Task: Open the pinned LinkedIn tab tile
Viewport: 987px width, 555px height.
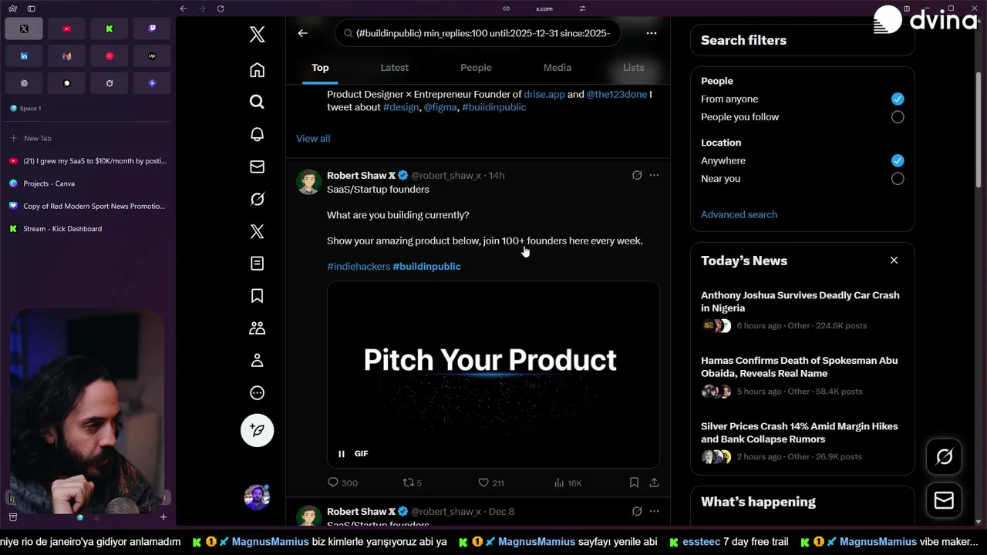Action: tap(24, 55)
